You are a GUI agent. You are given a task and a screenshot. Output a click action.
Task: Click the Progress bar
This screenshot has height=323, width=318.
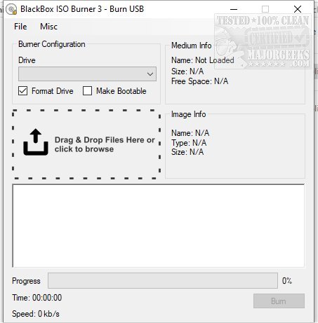[x=163, y=280]
